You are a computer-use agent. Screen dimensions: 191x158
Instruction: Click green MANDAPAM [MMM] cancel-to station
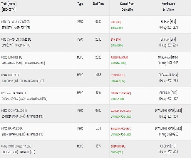(x=118, y=63)
